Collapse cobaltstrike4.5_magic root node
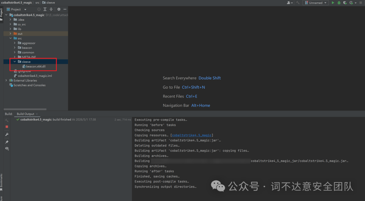 pyautogui.click(x=6, y=15)
